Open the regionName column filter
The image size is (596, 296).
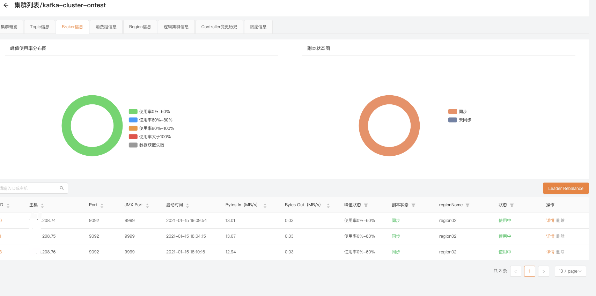468,205
